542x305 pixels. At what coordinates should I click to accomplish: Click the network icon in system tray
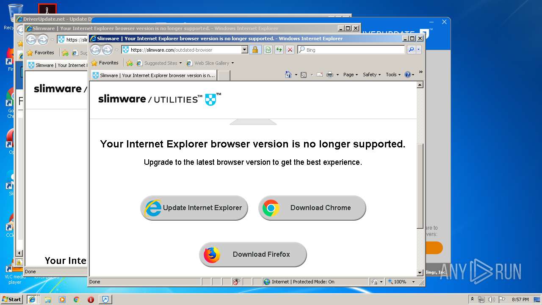[481, 299]
